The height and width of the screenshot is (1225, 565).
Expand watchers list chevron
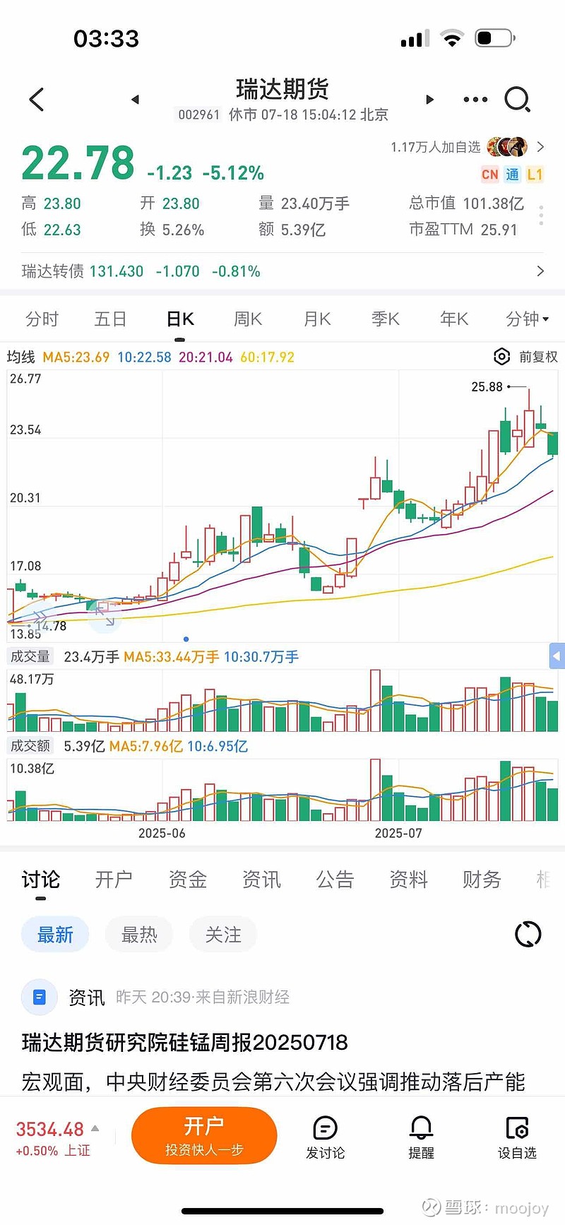(x=540, y=147)
